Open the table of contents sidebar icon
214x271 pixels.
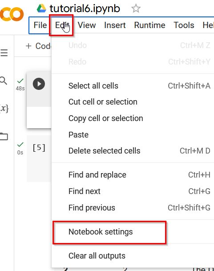point(4,53)
